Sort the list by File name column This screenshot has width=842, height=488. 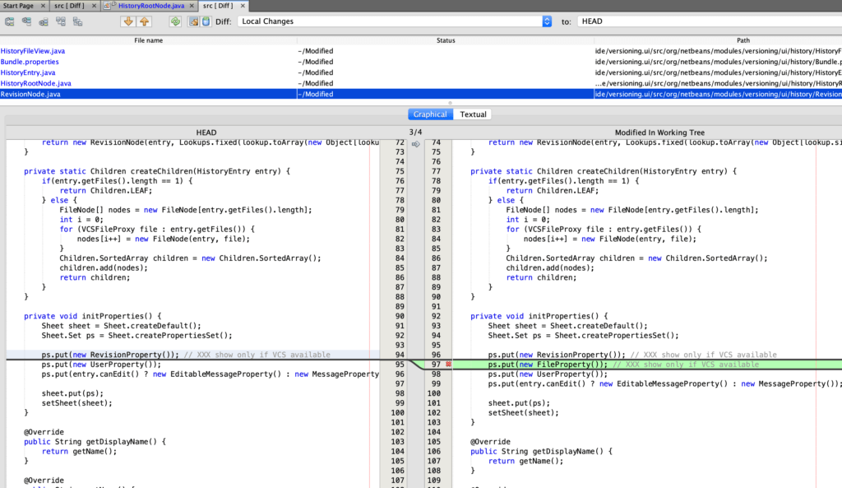148,40
